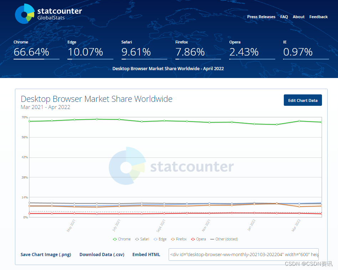Click the Sept 2021 axis label
338x270 pixels.
(160, 225)
